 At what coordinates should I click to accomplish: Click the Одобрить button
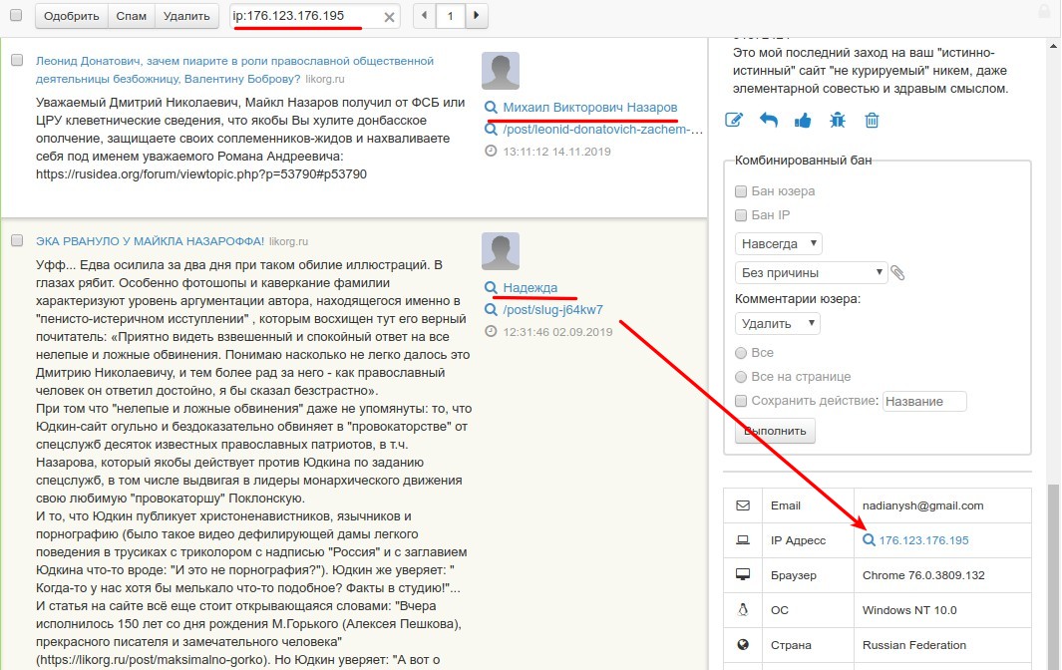(x=71, y=16)
